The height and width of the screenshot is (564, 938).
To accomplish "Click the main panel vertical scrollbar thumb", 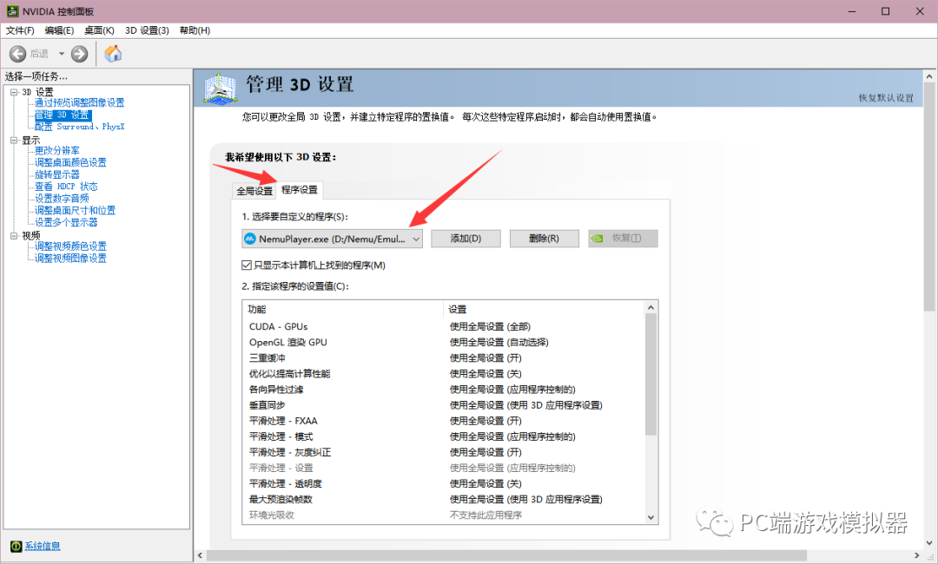I will point(929,197).
